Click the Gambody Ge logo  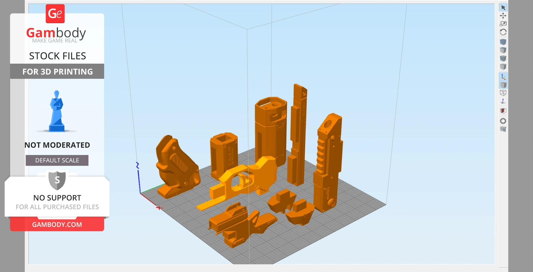point(55,13)
